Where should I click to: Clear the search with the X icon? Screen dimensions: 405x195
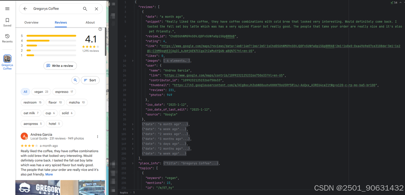coord(97,9)
